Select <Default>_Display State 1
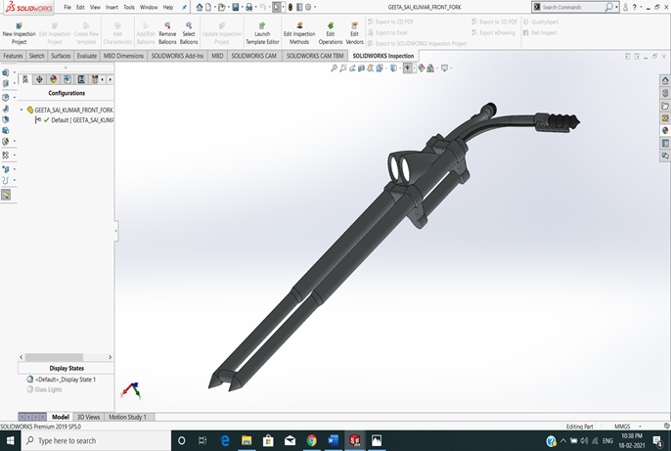The image size is (671, 451). (62, 380)
